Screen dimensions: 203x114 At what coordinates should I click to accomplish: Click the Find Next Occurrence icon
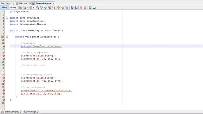pos(46,8)
